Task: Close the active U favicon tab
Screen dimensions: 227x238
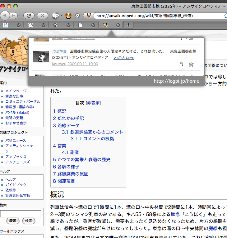Action: tap(118, 25)
